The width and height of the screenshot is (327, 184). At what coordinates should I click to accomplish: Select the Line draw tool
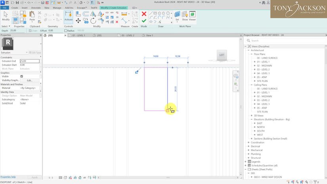click(x=151, y=13)
